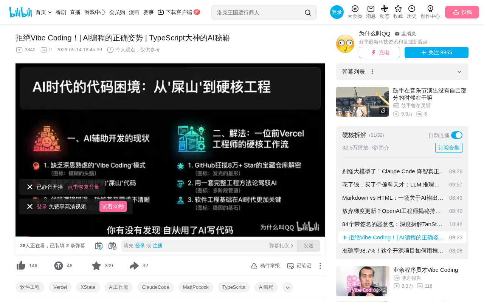Screen dimensions: 484x302
Task: Select playlist item 放弃梯度更新？OpenAI工程师
Action: point(402,211)
